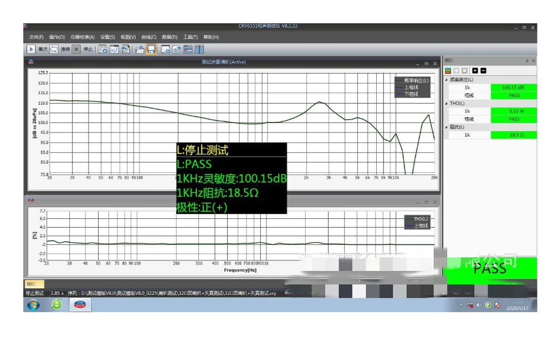Viewport: 554px width, 343px height.
Task: Open 仪器校准(A) menu
Action: pyautogui.click(x=83, y=37)
